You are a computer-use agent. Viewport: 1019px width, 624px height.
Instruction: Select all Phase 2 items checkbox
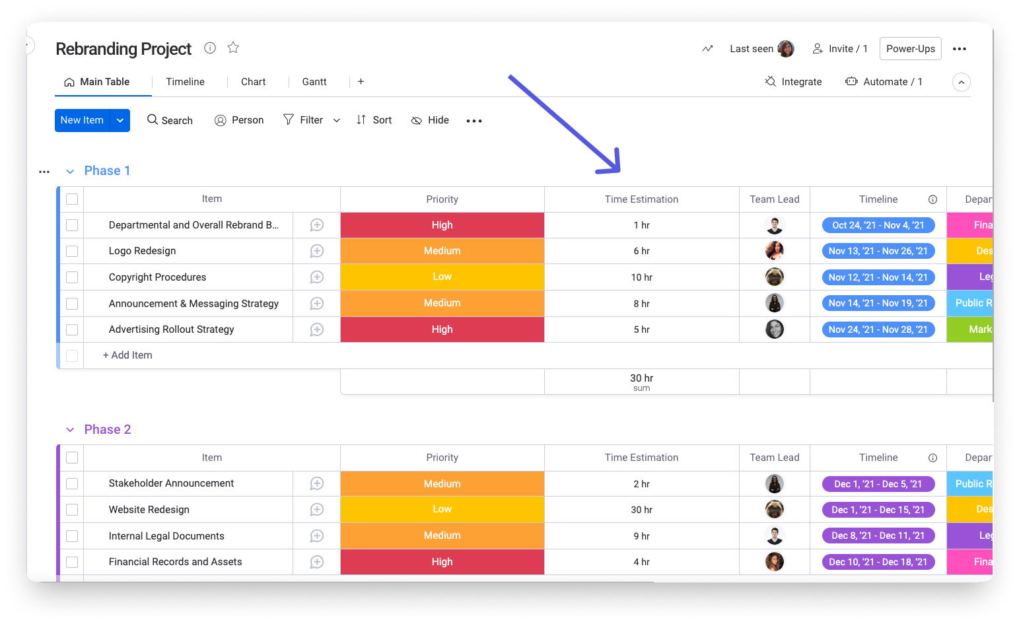coord(72,458)
